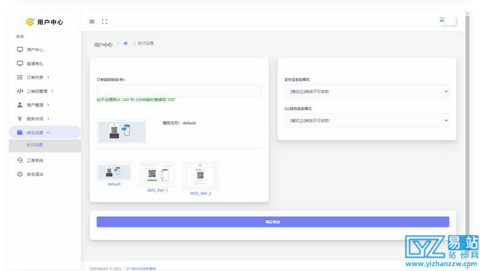
Task: Click the person icon beside 商户管理
Action: pyautogui.click(x=20, y=105)
